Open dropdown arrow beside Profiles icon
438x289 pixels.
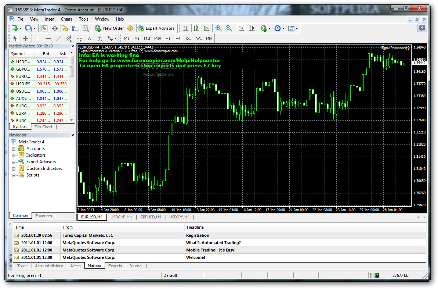tap(35, 29)
